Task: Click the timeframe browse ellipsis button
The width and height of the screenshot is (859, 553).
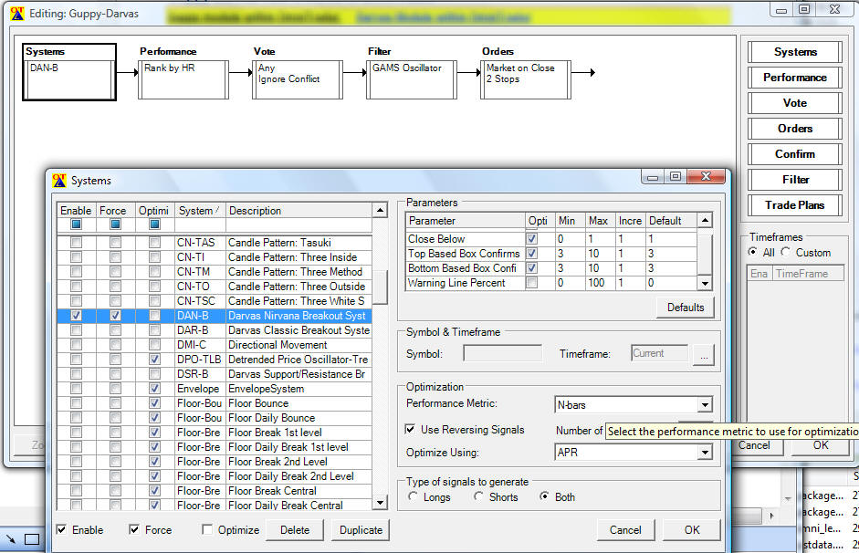Action: (704, 355)
